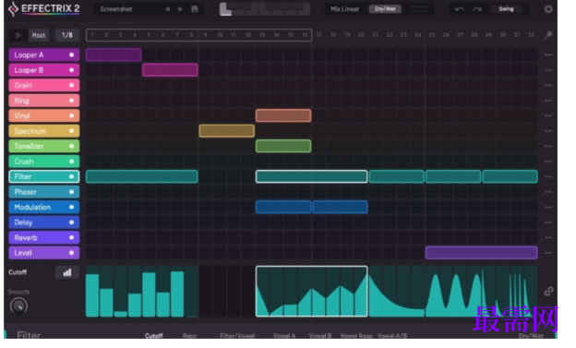Click the Swing button

pyautogui.click(x=506, y=9)
